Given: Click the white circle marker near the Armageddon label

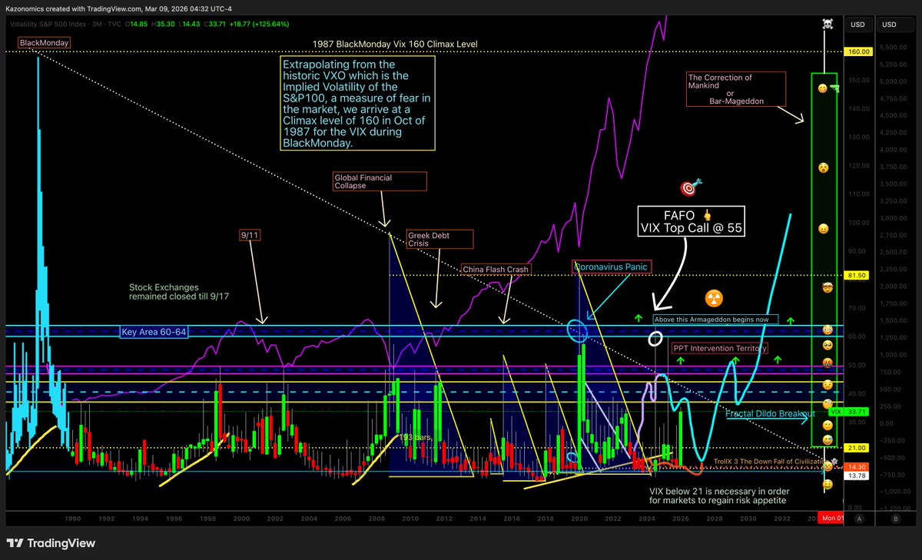Looking at the screenshot, I should click(x=655, y=338).
